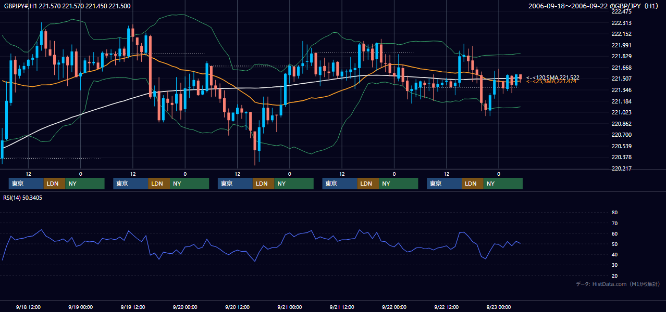
Task: Select the last 東京 session block
Action: [444, 184]
